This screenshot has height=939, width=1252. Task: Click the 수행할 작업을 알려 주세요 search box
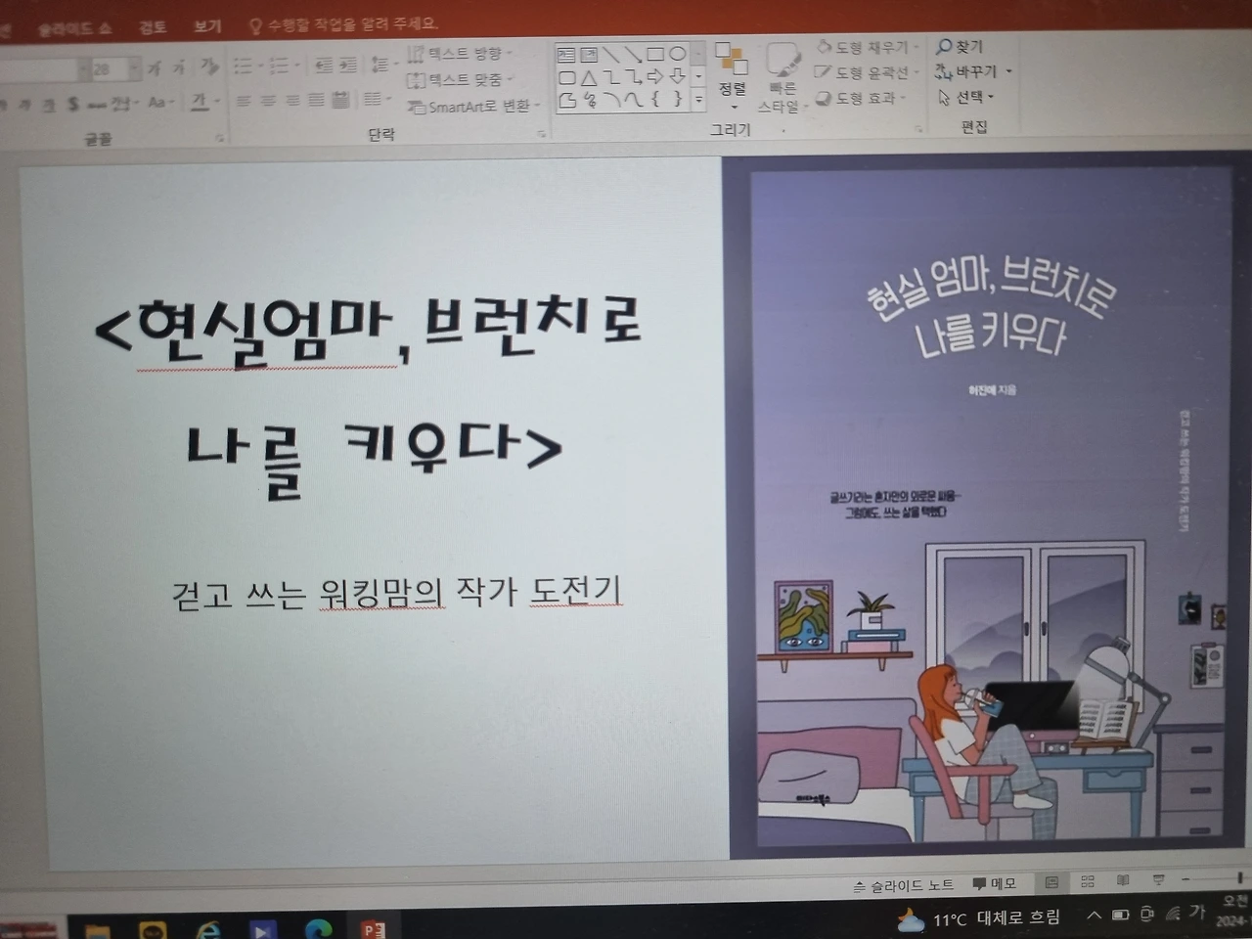point(343,23)
